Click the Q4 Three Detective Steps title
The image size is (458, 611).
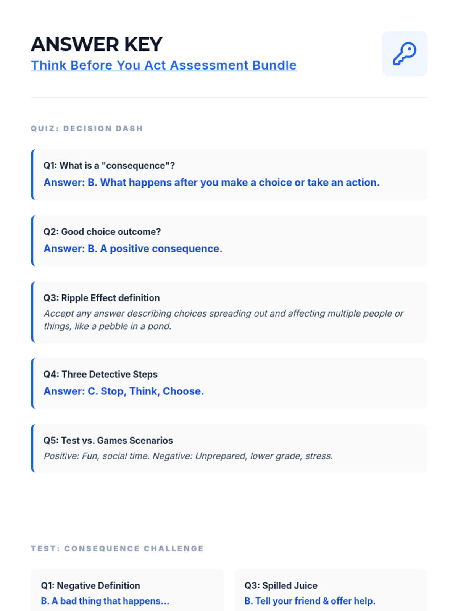pos(100,374)
